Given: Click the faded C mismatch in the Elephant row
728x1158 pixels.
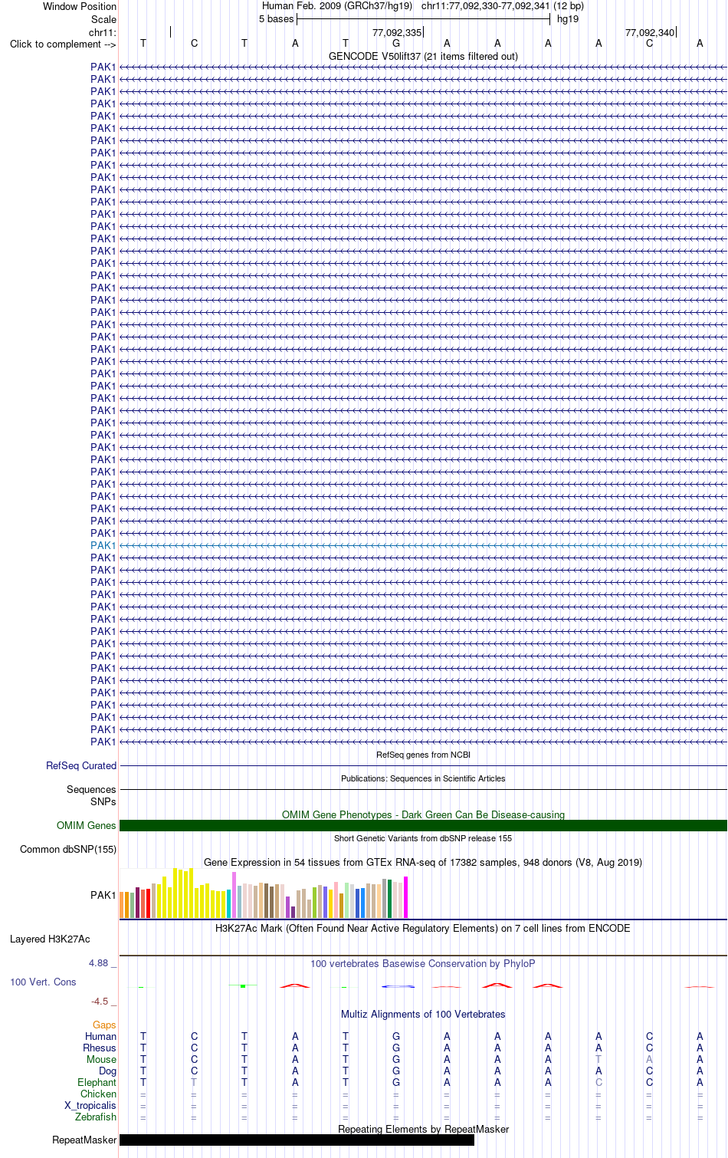Looking at the screenshot, I should point(598,1082).
